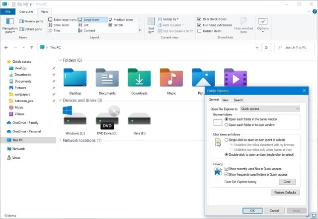The width and height of the screenshot is (318, 219).
Task: Open the Videos folder icon in Folders
Action: click(236, 77)
